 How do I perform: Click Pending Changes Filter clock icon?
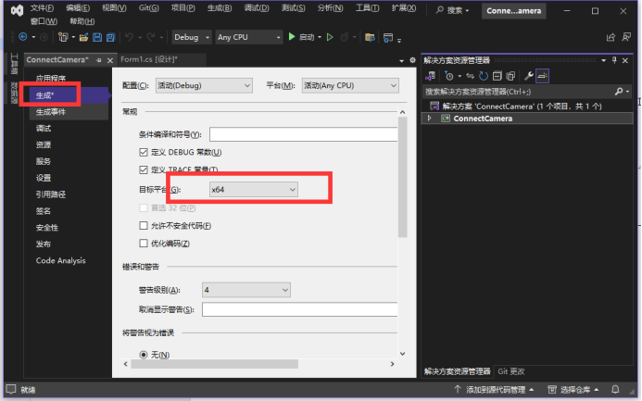(x=449, y=76)
